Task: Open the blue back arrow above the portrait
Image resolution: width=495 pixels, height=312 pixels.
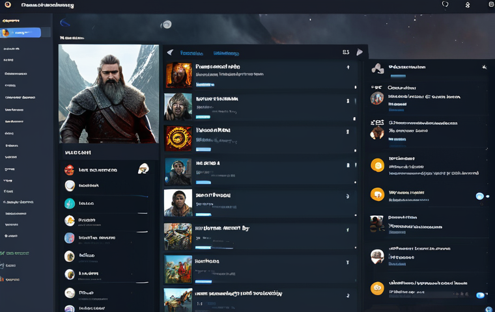Action: click(65, 22)
